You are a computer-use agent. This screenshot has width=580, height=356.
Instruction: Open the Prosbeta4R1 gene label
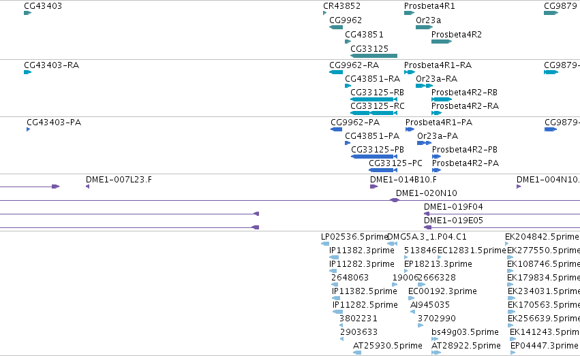pos(429,6)
